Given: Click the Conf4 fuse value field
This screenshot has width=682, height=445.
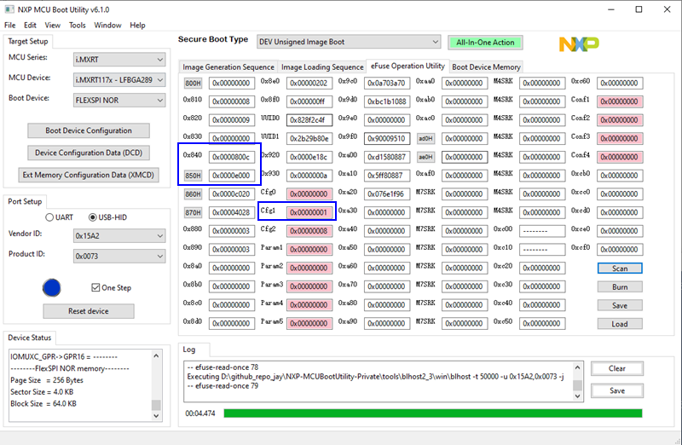Looking at the screenshot, I should click(620, 157).
